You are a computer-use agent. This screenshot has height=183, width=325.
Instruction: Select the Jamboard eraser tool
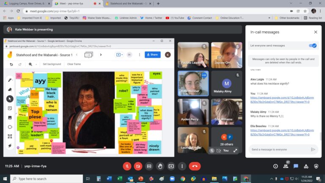pyautogui.click(x=10, y=90)
